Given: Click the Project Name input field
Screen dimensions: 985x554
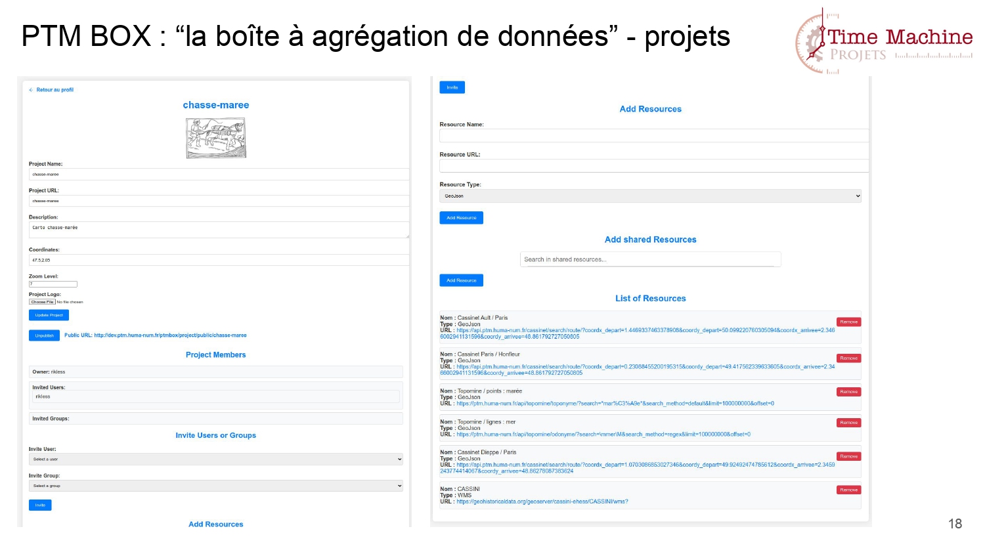Looking at the screenshot, I should (218, 175).
